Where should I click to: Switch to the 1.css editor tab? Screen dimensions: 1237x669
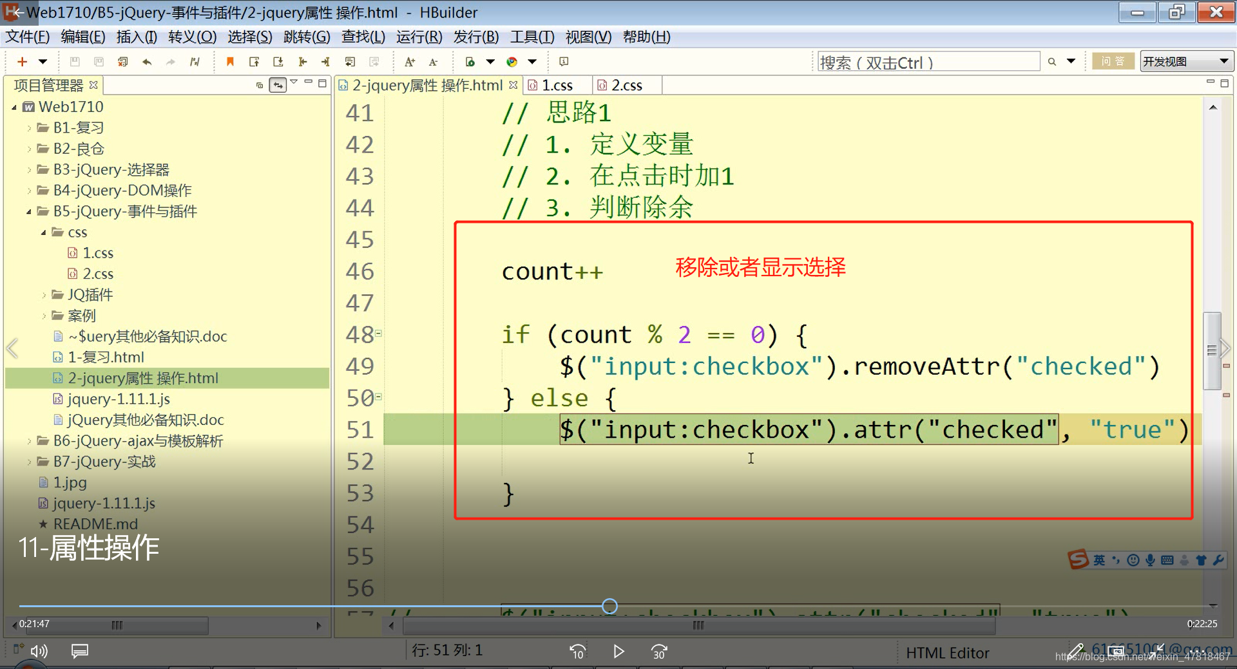(557, 85)
